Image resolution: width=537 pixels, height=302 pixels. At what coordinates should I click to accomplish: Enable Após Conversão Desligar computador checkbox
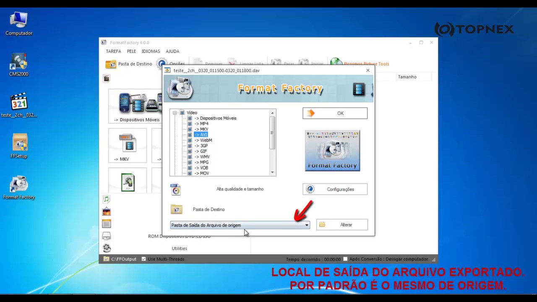coord(345,259)
